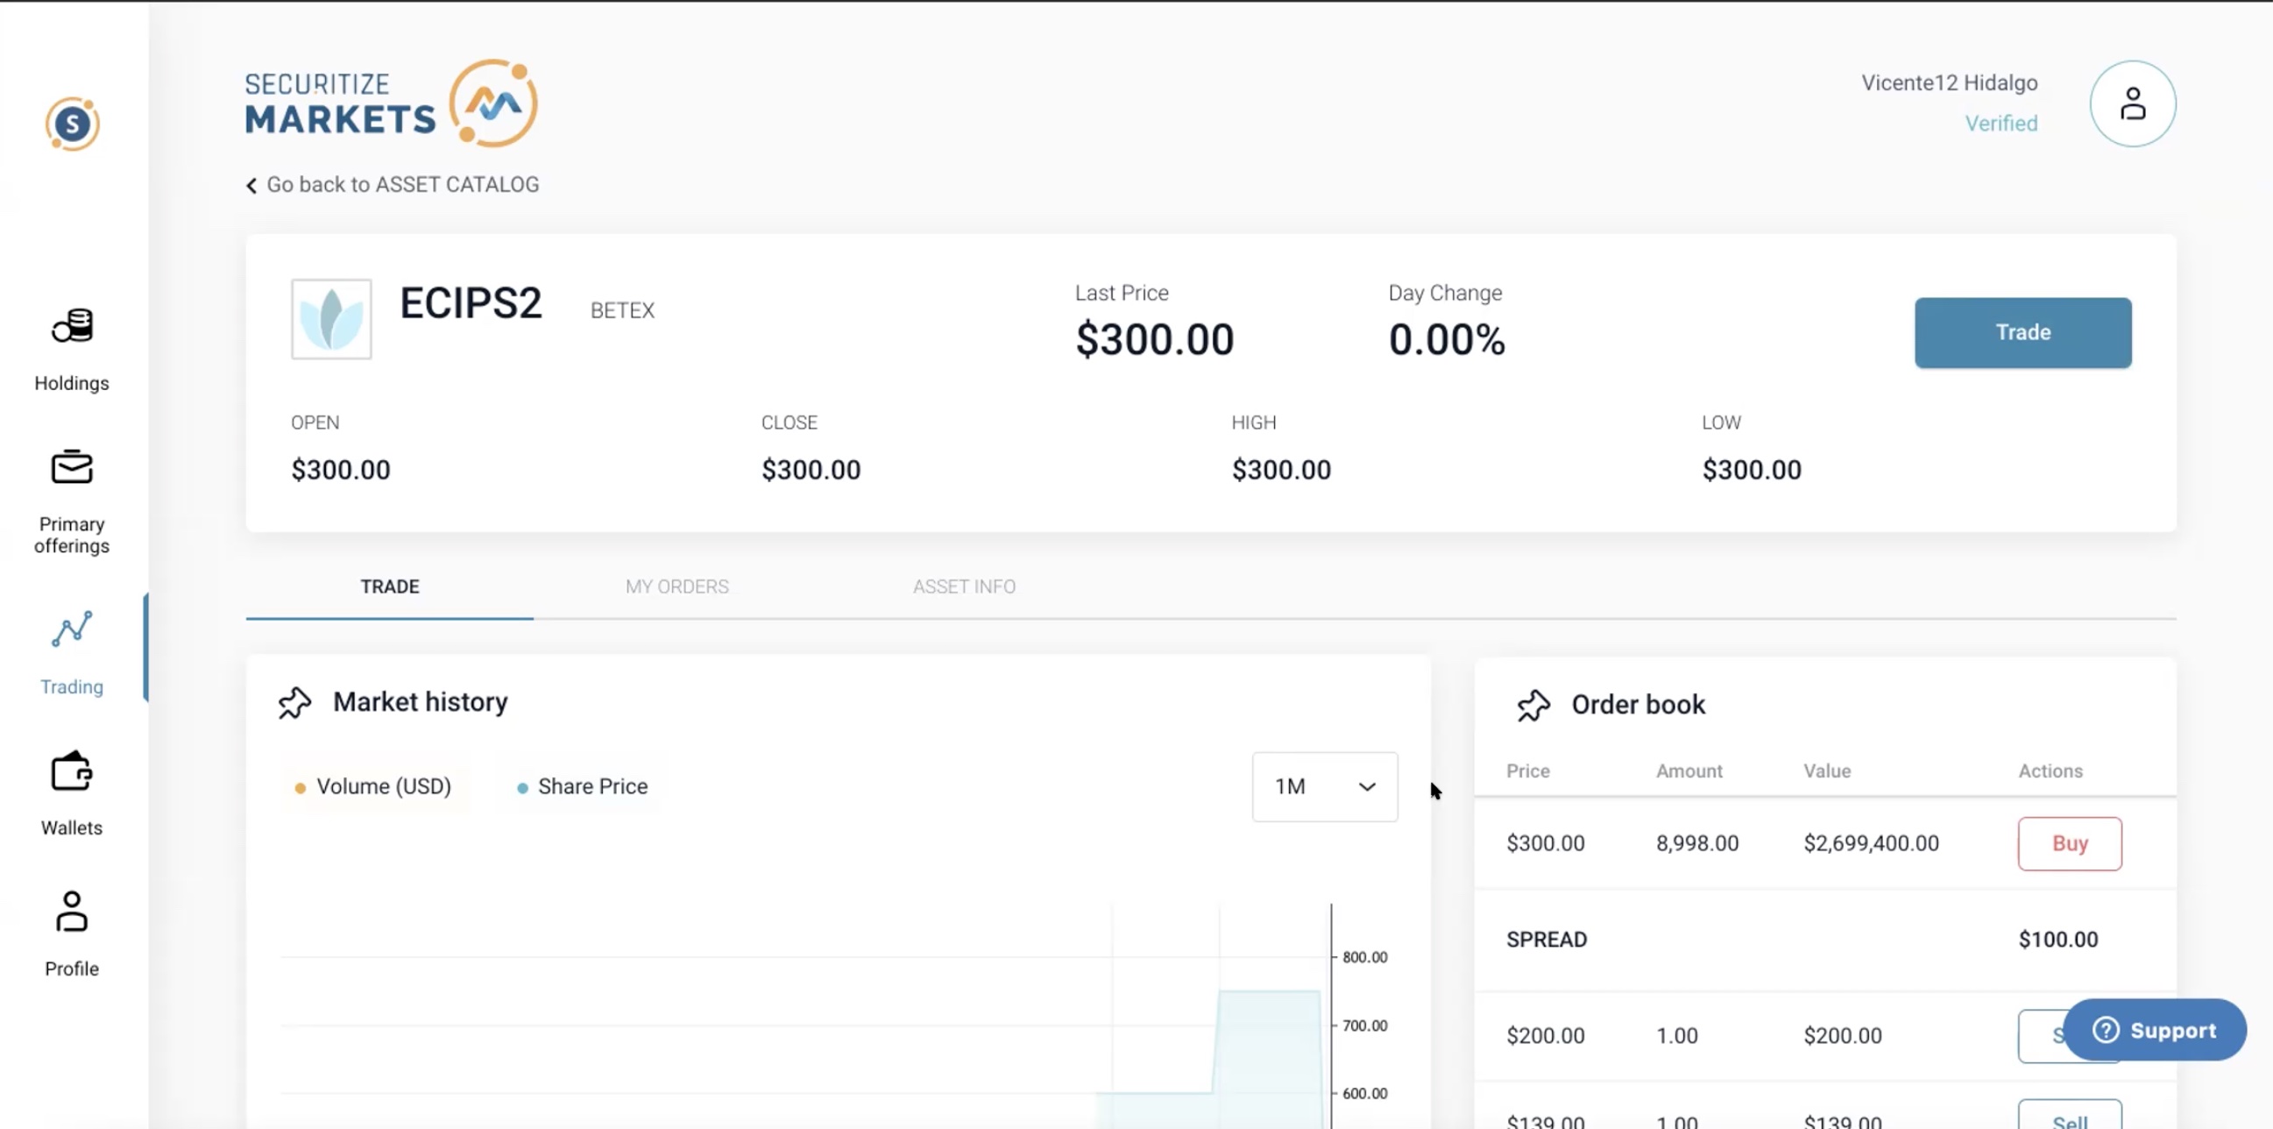Pin the Market history panel

click(x=294, y=703)
